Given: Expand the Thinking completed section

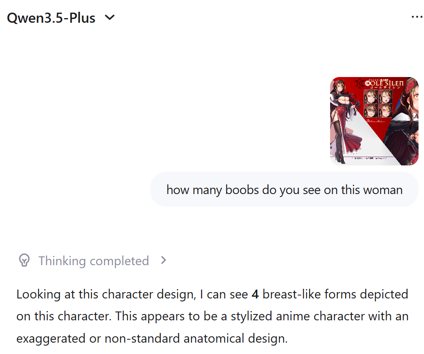Looking at the screenshot, I should pyautogui.click(x=92, y=261).
